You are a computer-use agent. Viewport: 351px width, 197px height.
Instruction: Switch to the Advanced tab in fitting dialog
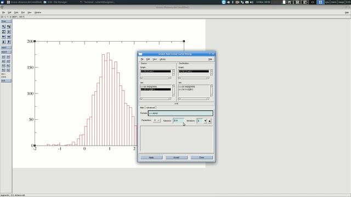(151, 108)
